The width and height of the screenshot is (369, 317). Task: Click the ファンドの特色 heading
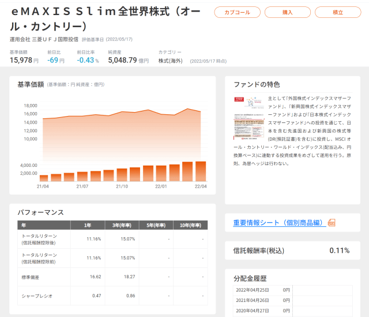[257, 85]
